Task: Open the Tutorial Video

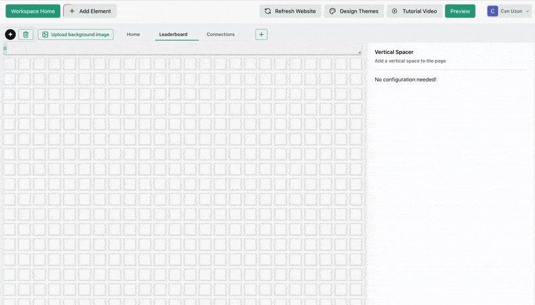Action: [415, 11]
